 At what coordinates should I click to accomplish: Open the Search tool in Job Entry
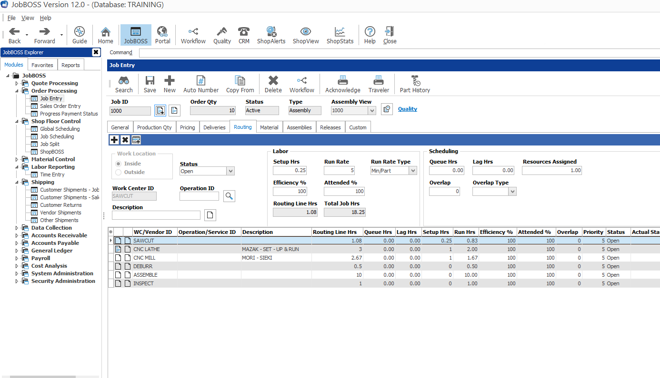pos(124,84)
